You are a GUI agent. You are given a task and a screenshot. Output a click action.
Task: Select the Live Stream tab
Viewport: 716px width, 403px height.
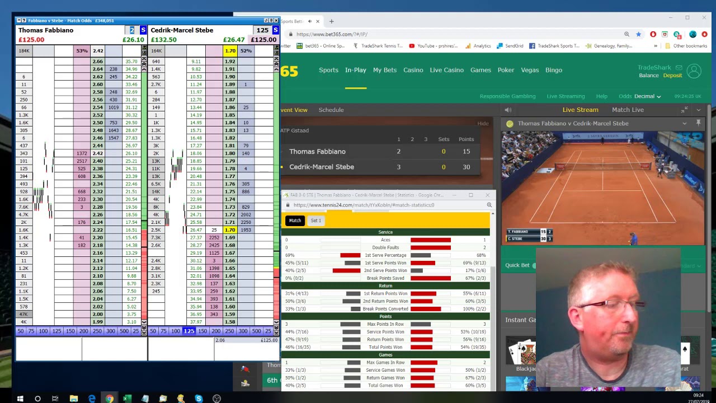pyautogui.click(x=580, y=110)
